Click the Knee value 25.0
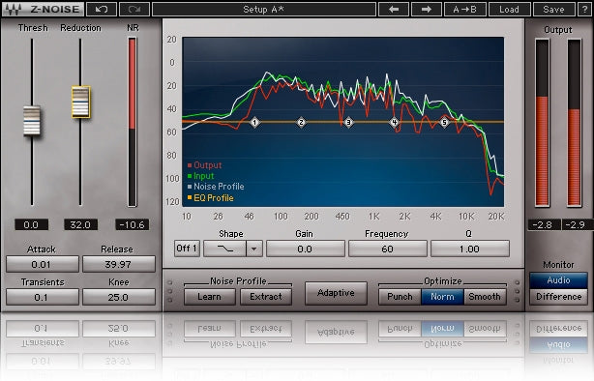The width and height of the screenshot is (594, 381). 119,297
